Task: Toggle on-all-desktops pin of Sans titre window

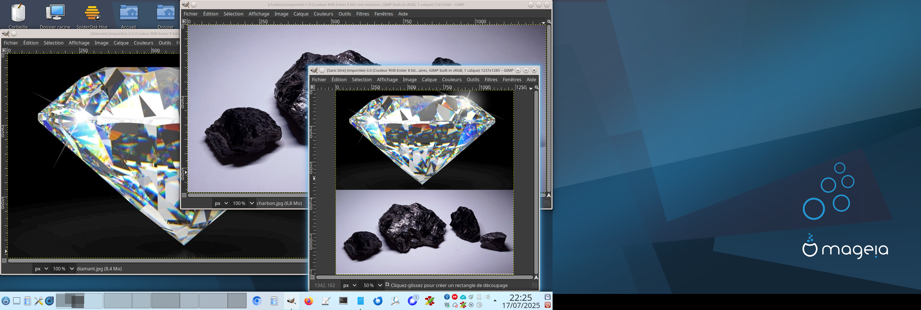Action: pyautogui.click(x=322, y=70)
